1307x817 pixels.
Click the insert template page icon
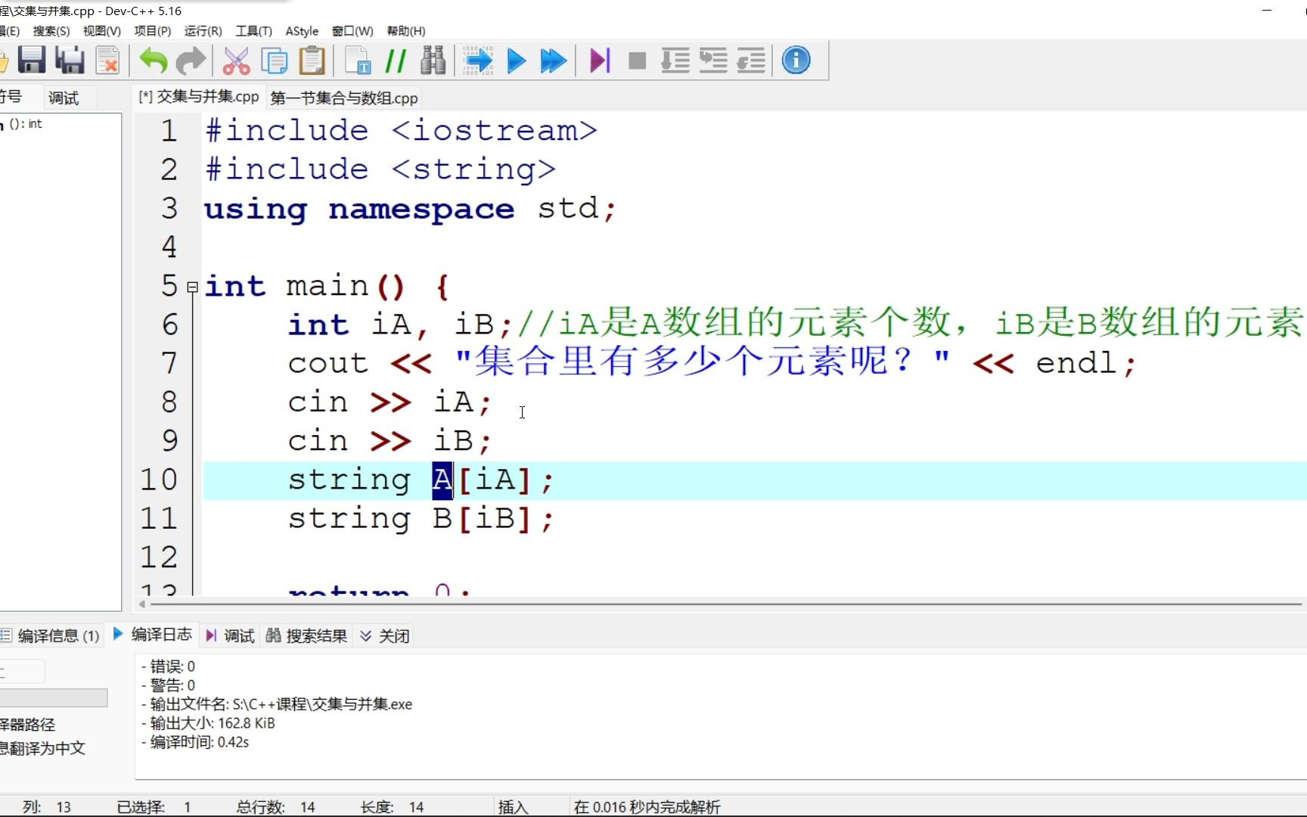click(x=358, y=61)
